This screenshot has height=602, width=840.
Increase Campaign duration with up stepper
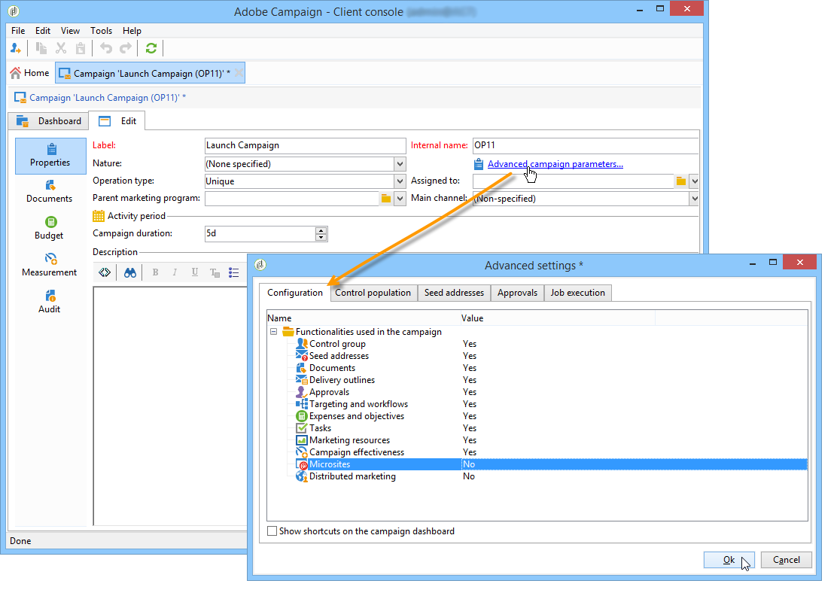pos(321,231)
